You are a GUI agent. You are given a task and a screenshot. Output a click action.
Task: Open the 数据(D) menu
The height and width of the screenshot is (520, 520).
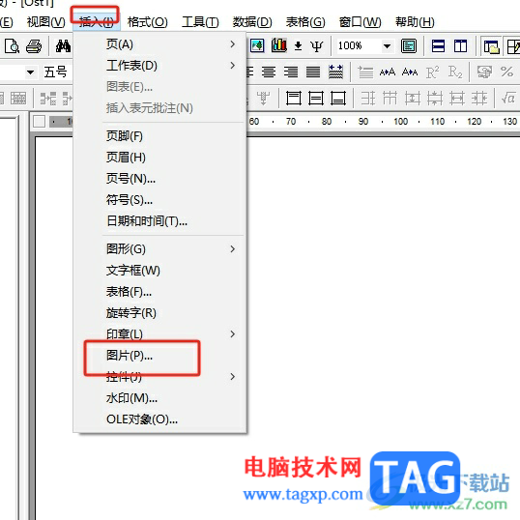(252, 22)
